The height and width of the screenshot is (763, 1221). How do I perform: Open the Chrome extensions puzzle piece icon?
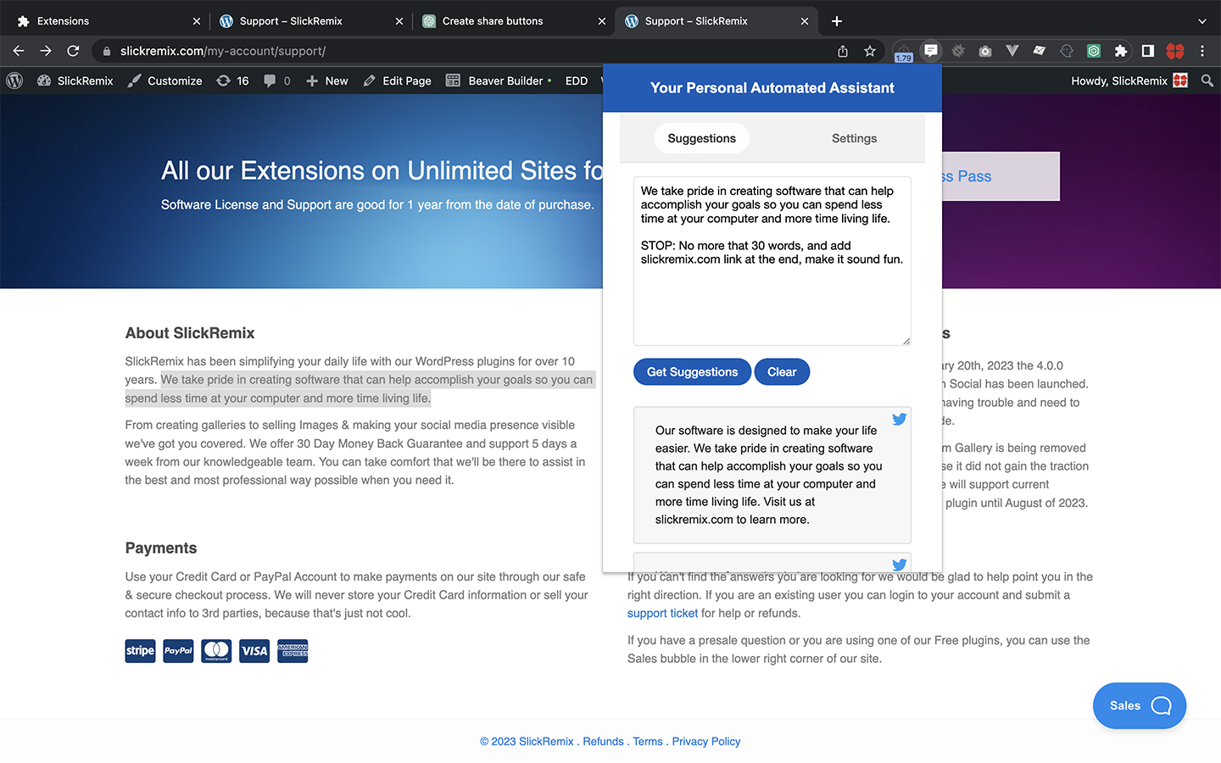(1121, 51)
